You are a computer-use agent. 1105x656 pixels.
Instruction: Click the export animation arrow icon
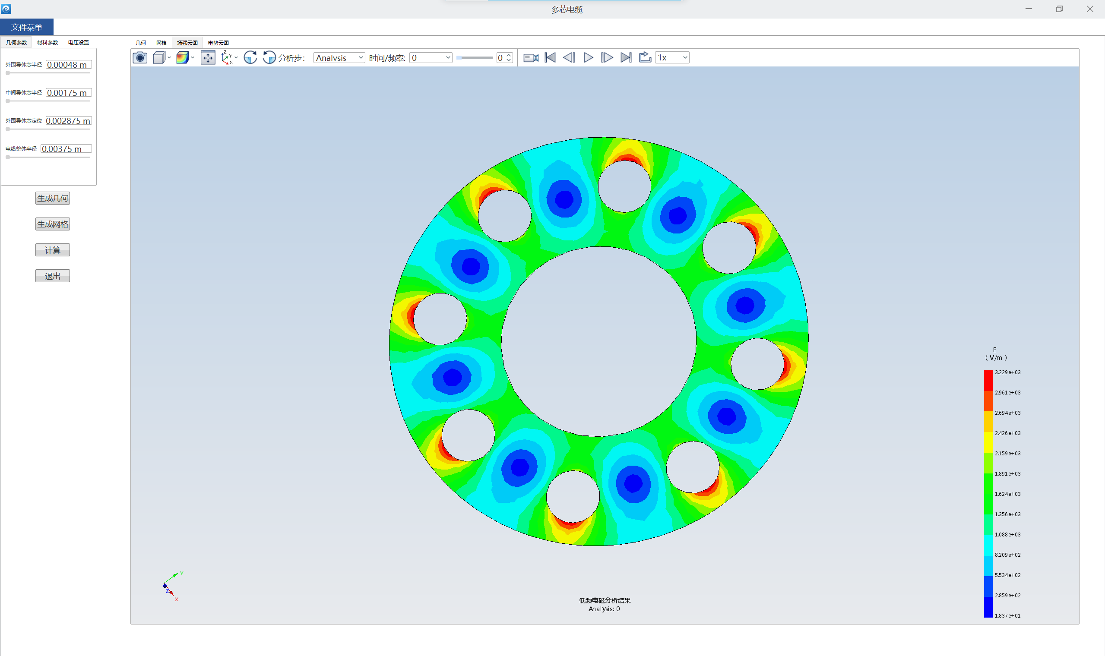(645, 57)
